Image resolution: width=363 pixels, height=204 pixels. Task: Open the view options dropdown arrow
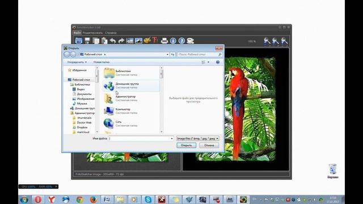[x=208, y=62]
